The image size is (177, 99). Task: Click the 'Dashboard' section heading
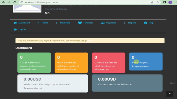24,48
